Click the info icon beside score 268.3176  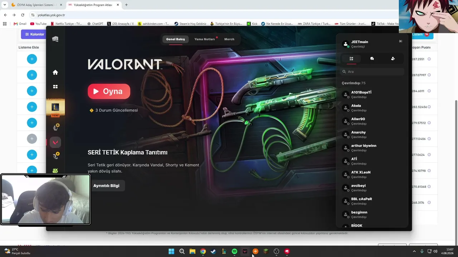(429, 203)
